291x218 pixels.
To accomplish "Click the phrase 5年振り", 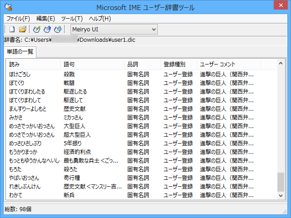I will click(73, 144).
